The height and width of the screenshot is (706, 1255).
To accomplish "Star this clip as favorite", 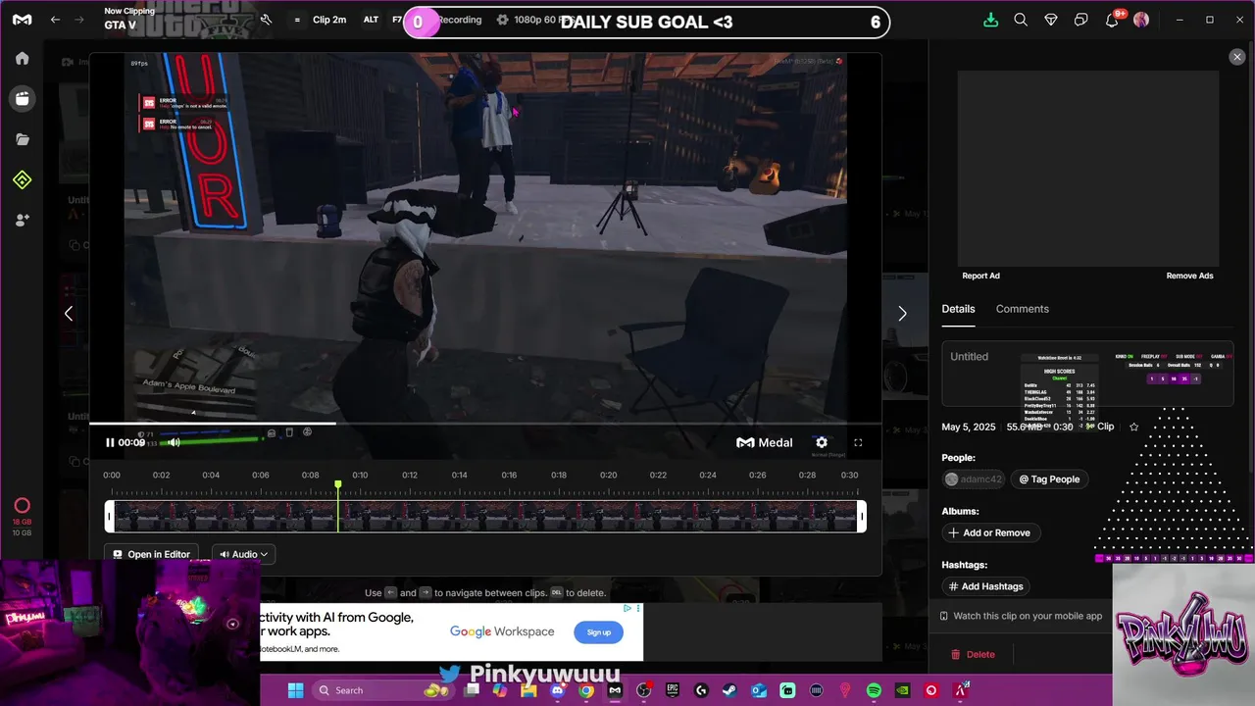I will [1134, 427].
